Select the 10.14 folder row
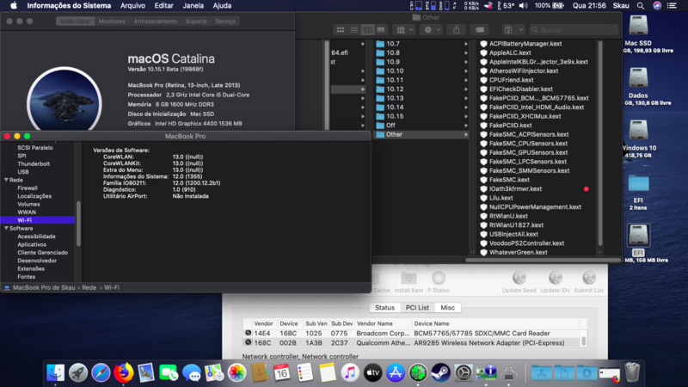This screenshot has width=688, height=387. tap(421, 107)
